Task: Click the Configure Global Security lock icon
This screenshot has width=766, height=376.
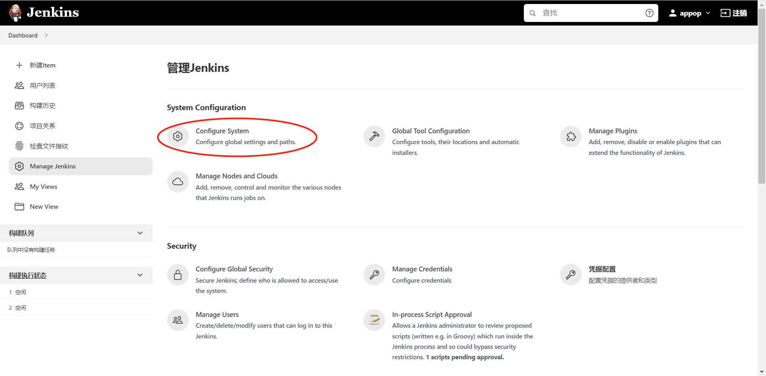Action: pos(178,275)
